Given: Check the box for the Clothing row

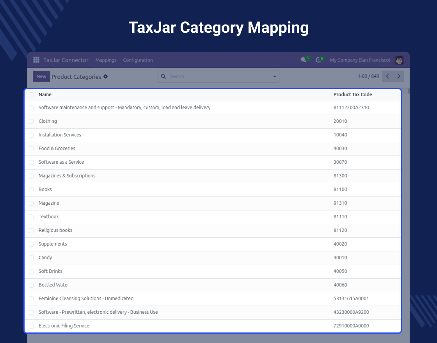Looking at the screenshot, I should 31,121.
